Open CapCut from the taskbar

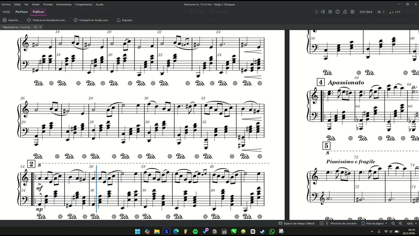(x=253, y=231)
